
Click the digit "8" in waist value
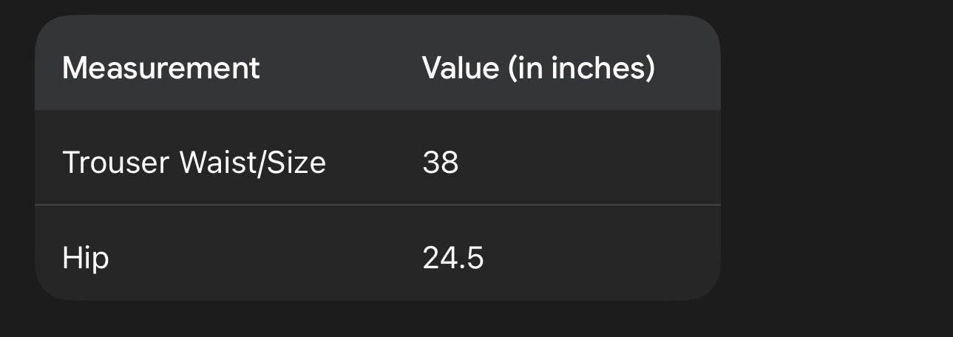click(450, 162)
